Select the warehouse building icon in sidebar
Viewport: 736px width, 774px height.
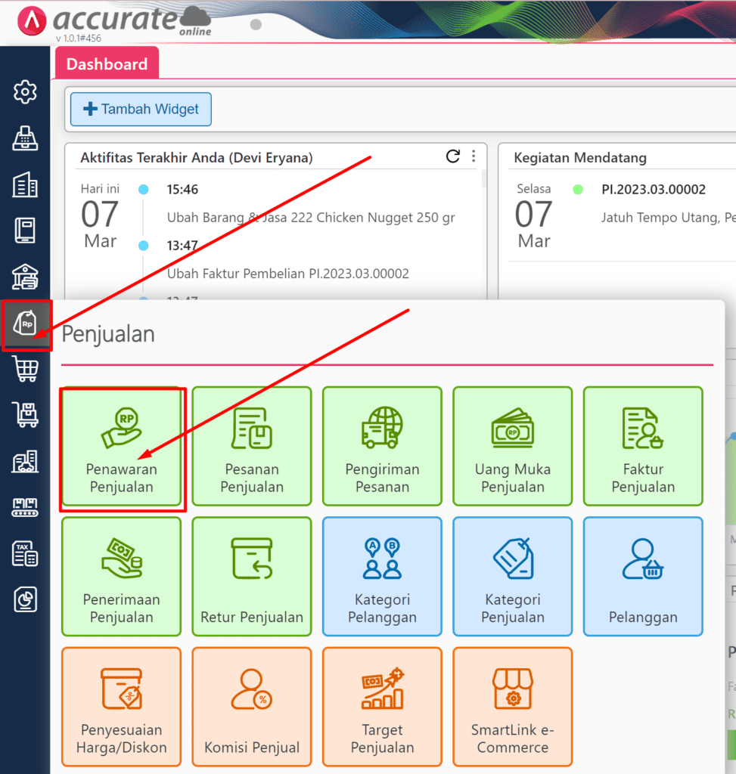coord(25,277)
